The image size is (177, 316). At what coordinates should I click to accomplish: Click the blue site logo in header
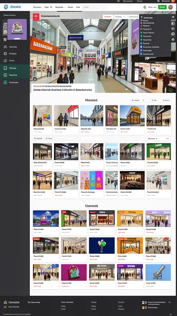[x=6, y=7]
